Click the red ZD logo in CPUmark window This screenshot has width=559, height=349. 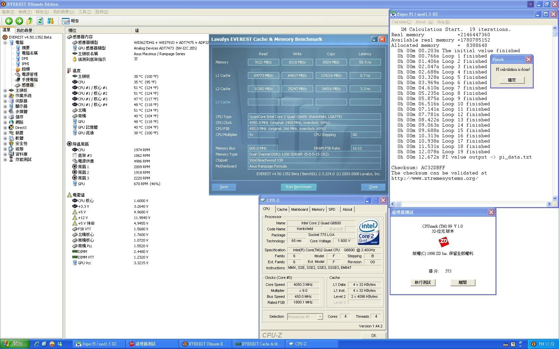tap(444, 242)
